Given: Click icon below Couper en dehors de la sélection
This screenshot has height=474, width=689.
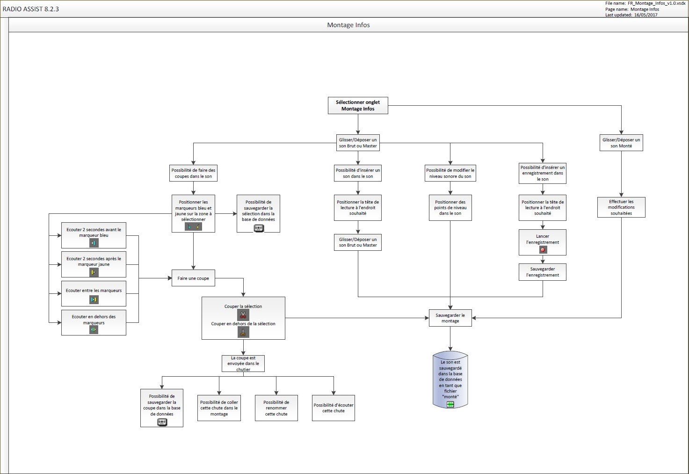Looking at the screenshot, I should tap(243, 332).
